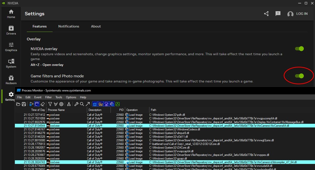Switch to the Features tab
Viewport: 315px width, 170px height.
click(x=40, y=26)
